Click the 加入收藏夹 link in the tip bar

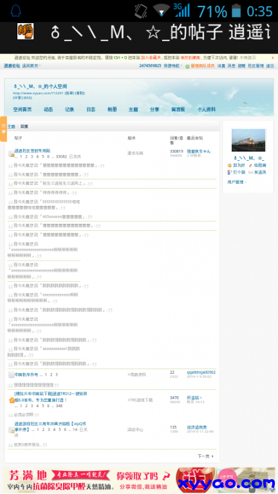(x=151, y=58)
